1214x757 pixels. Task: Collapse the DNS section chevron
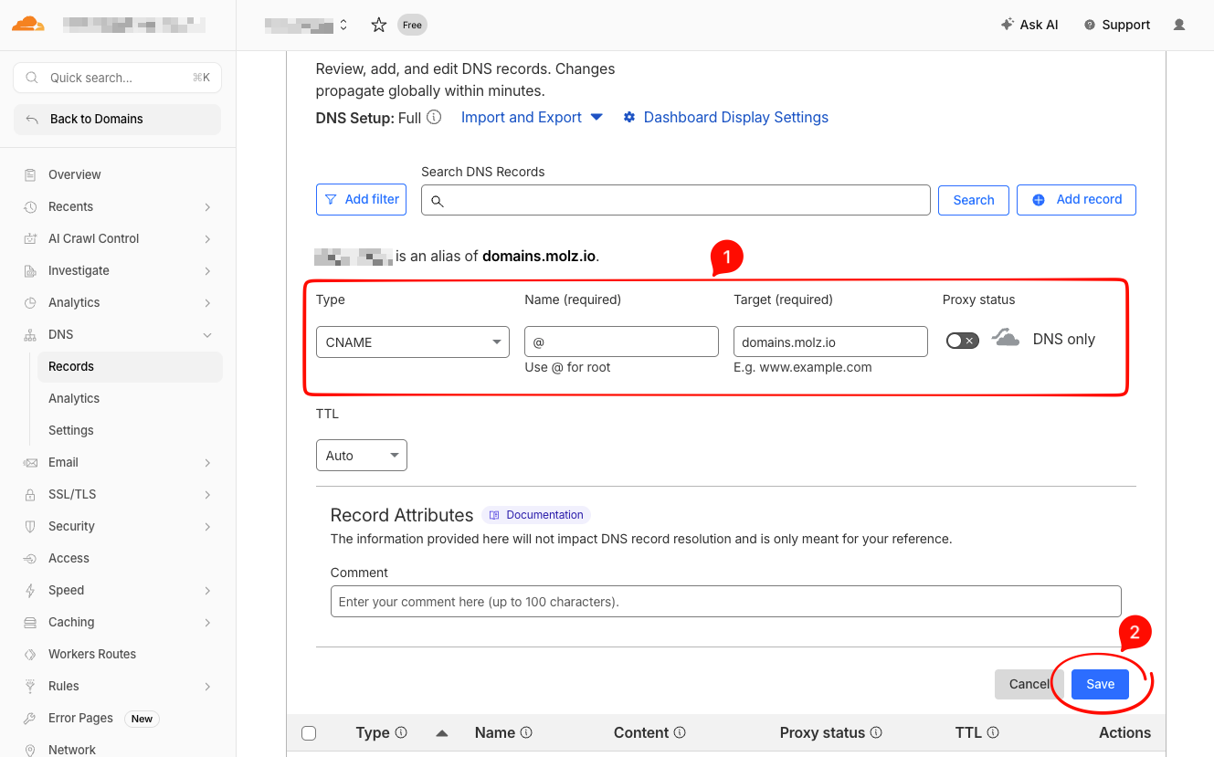tap(207, 334)
